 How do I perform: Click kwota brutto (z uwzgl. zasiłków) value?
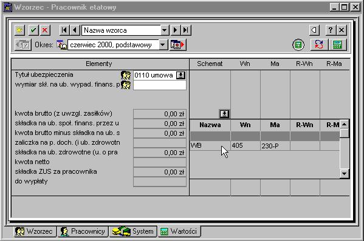click(160, 114)
